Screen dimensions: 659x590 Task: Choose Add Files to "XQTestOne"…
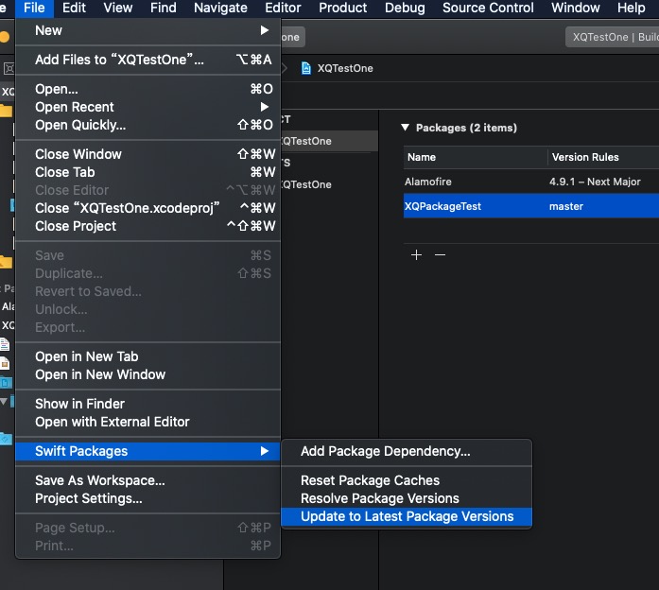147,60
